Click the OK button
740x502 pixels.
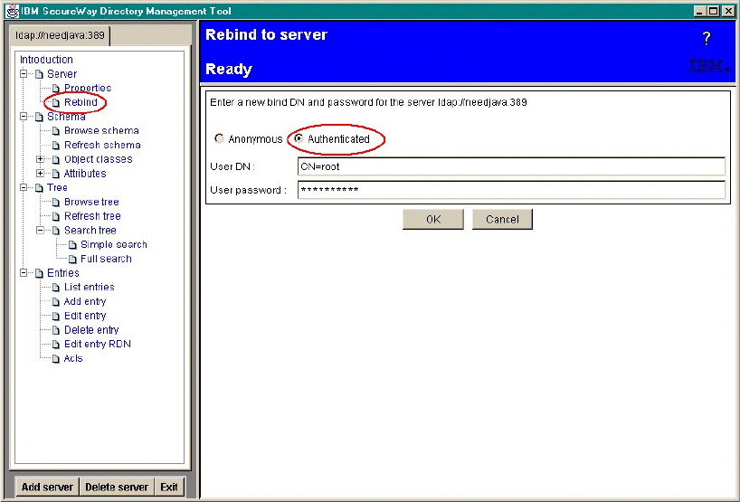tap(433, 220)
